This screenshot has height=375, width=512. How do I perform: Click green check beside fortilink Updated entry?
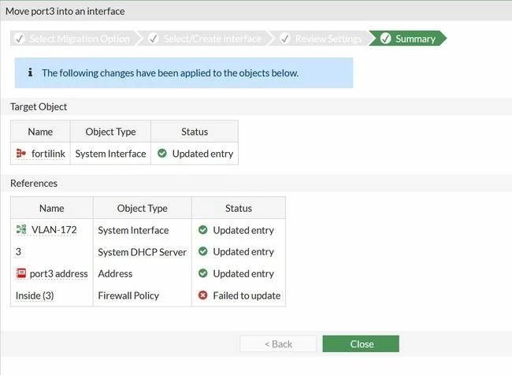click(x=162, y=153)
